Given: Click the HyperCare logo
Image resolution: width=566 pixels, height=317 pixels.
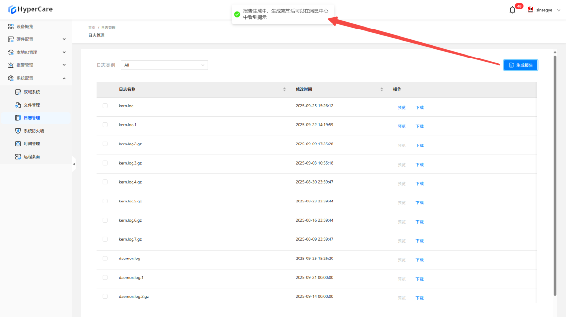Looking at the screenshot, I should point(31,9).
